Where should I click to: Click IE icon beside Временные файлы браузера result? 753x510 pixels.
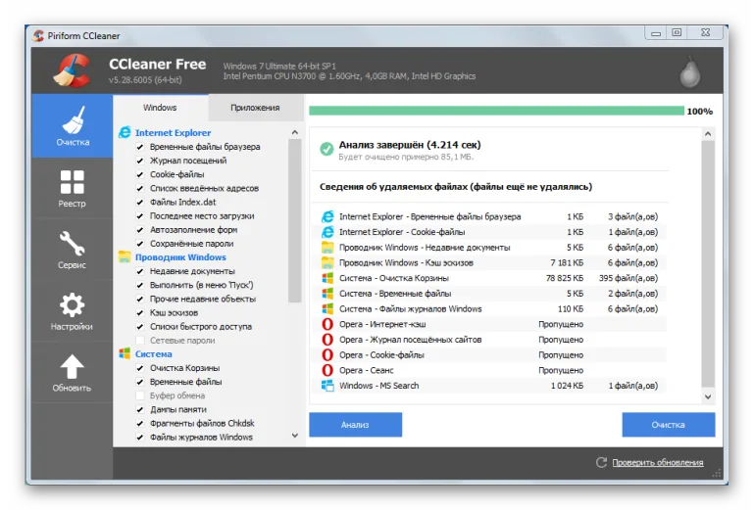pos(327,216)
